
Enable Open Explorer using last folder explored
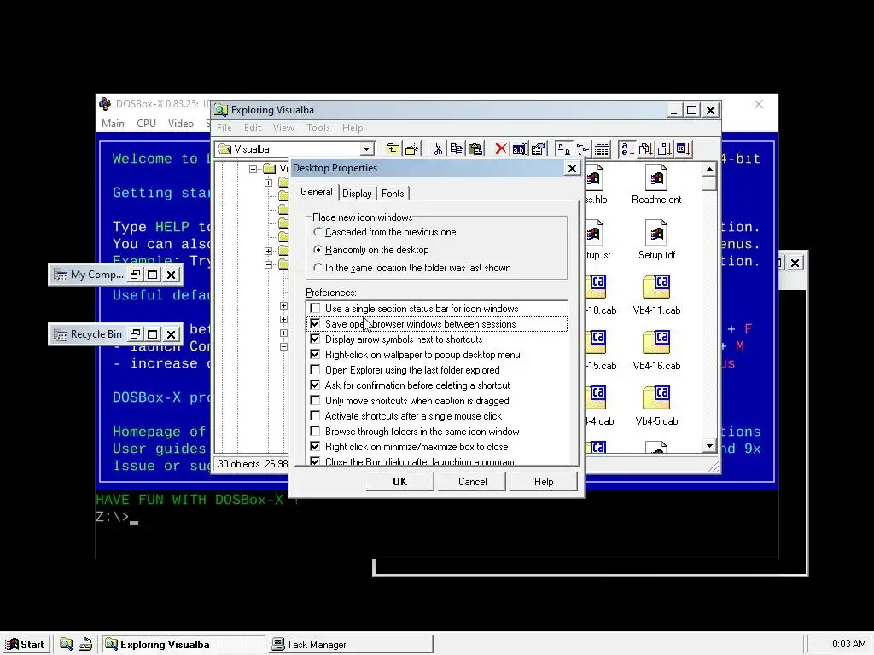click(315, 369)
